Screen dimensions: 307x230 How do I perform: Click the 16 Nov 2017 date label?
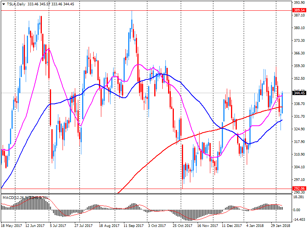coord(208,226)
